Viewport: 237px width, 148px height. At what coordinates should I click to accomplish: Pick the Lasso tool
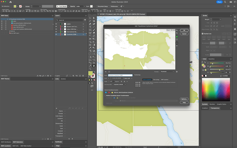tap(94, 21)
